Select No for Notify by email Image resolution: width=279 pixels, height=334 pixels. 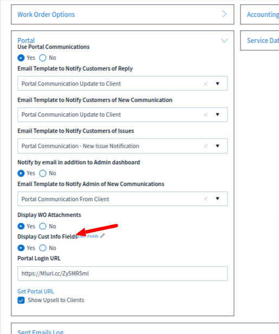[x=43, y=173]
